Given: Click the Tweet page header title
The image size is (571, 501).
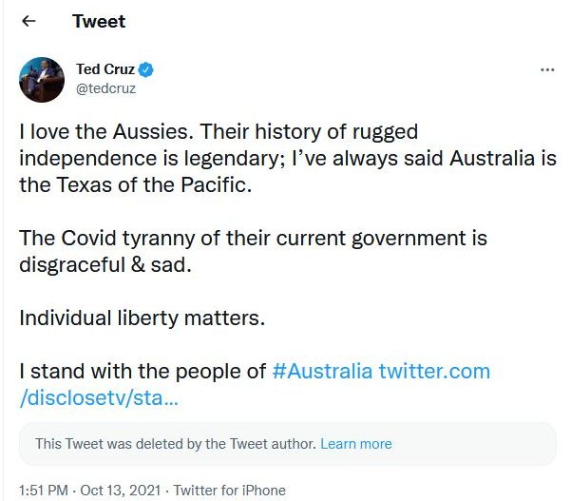Looking at the screenshot, I should (x=99, y=21).
